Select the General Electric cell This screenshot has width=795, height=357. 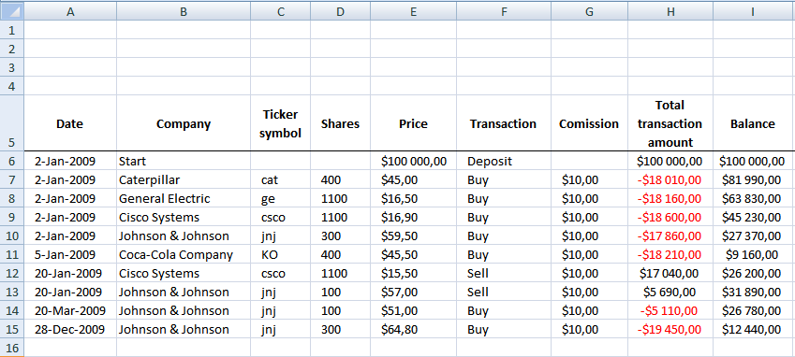tap(184, 198)
